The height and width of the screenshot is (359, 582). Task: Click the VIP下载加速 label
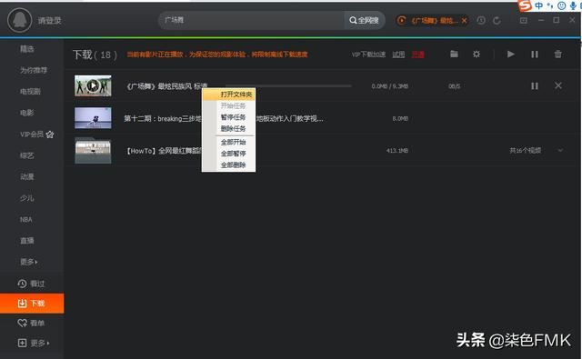click(x=368, y=55)
